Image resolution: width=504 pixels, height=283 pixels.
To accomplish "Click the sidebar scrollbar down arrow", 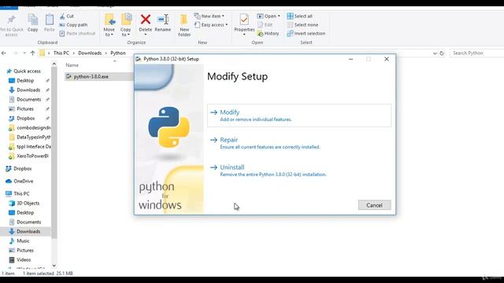I will (54, 266).
